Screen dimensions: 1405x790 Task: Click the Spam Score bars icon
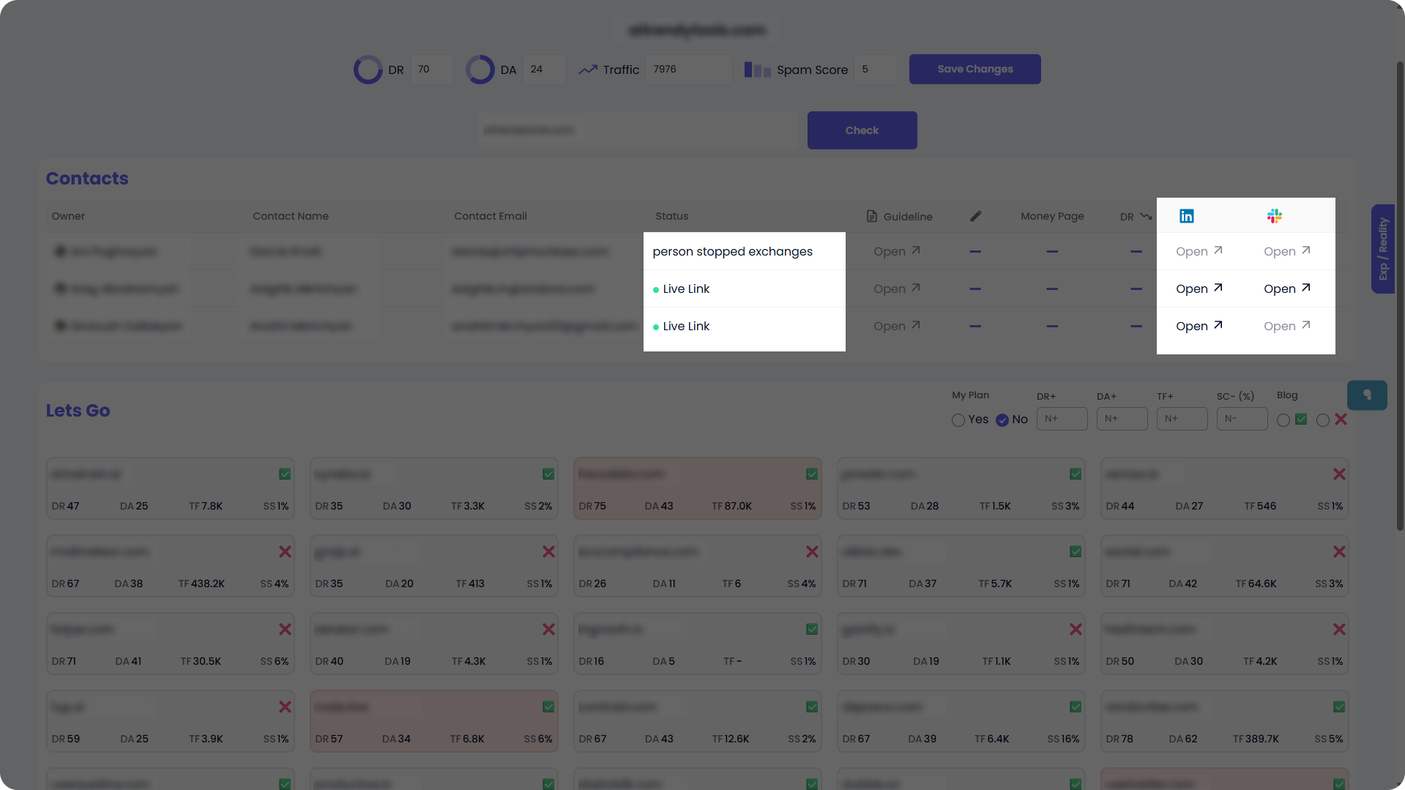tap(757, 70)
